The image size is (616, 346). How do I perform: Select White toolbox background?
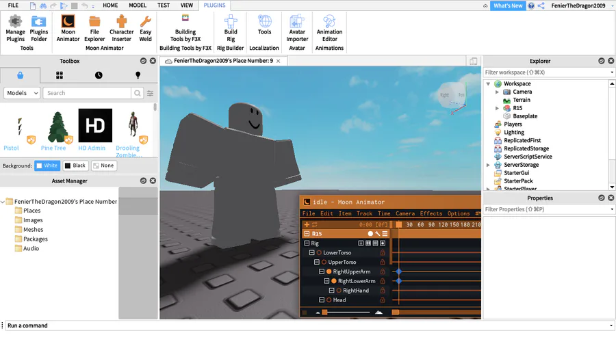pos(47,165)
